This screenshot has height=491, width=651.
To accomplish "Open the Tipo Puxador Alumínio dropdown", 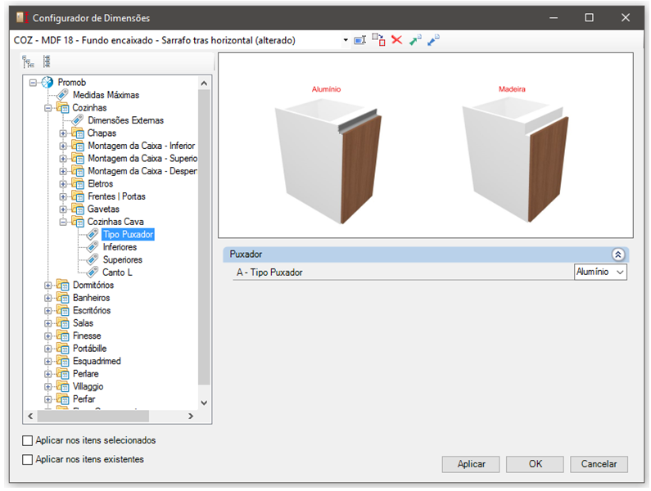I will (x=600, y=272).
